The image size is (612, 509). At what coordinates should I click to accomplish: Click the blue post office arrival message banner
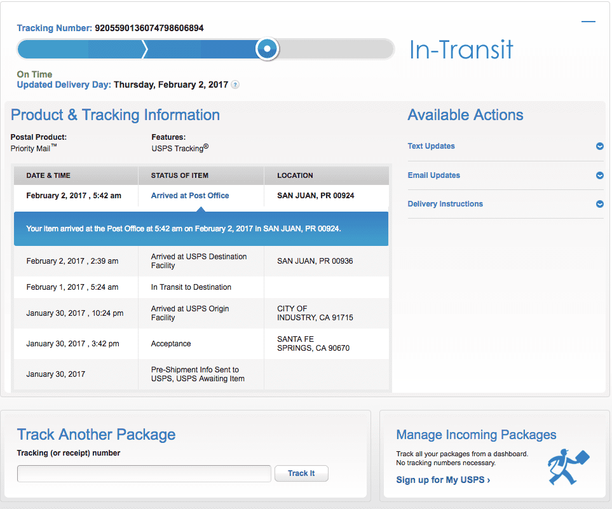point(201,229)
